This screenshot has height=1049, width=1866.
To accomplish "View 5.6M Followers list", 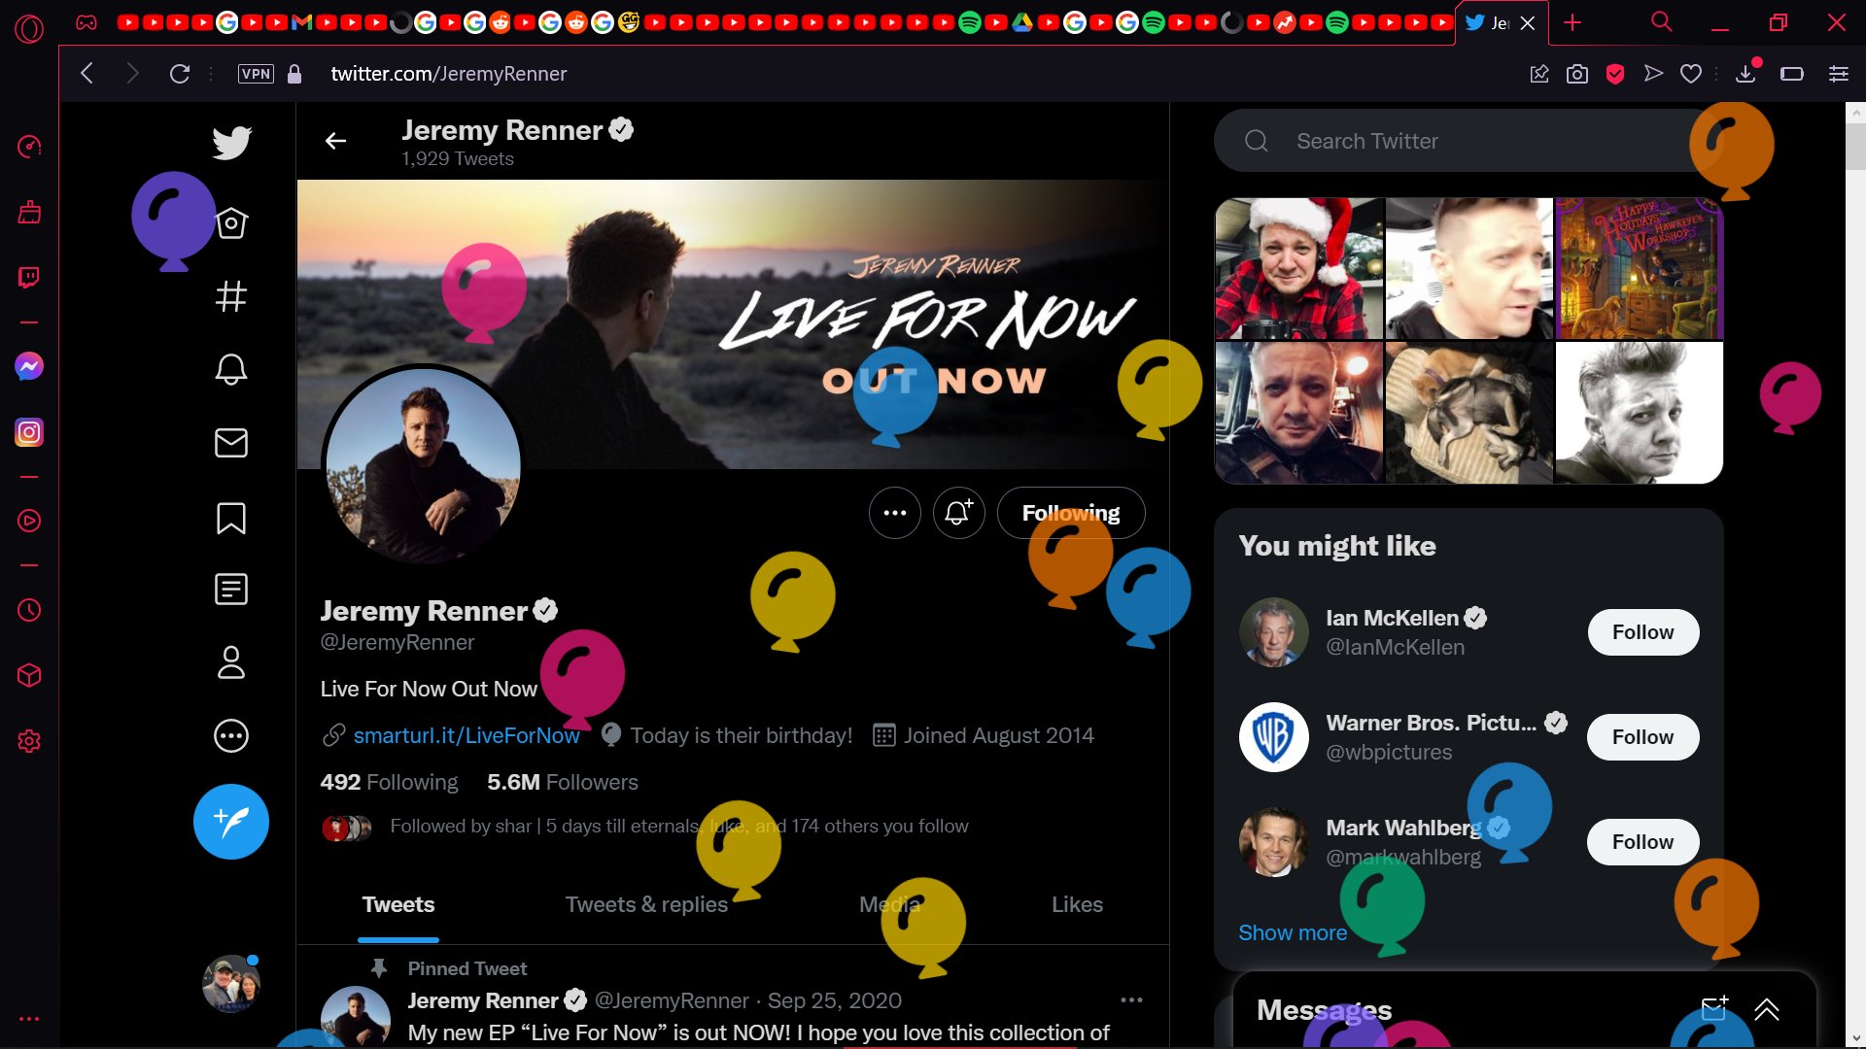I will (x=563, y=783).
